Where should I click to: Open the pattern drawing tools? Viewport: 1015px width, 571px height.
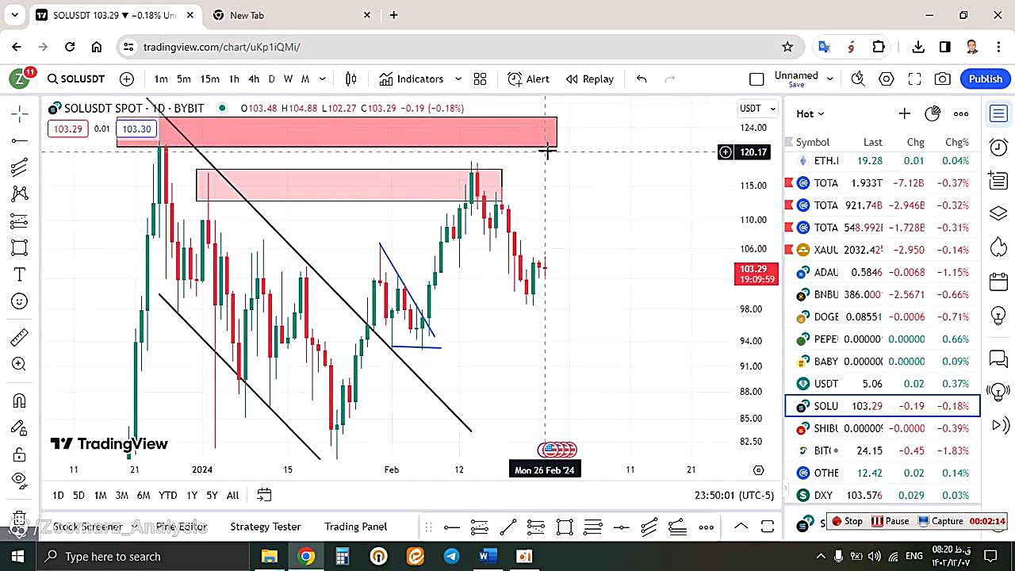point(20,194)
